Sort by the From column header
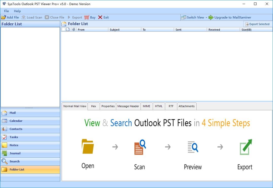Screen dimensions: 273x188 coord(92,30)
